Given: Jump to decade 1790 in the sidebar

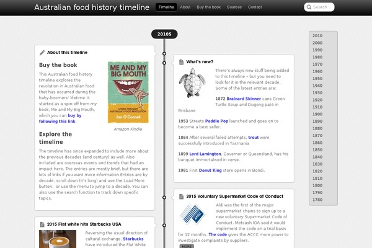Looking at the screenshot, I should point(317,192).
